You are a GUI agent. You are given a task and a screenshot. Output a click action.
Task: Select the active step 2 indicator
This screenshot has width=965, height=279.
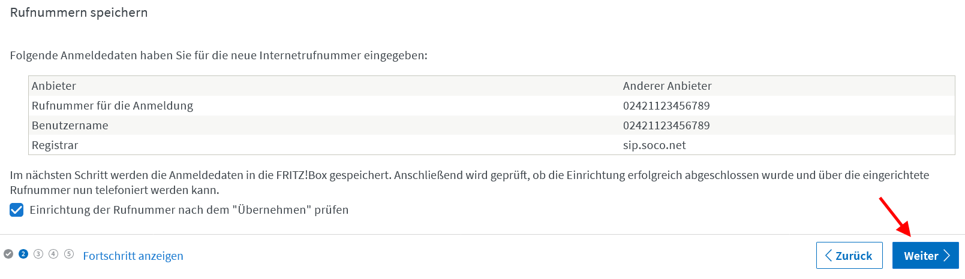pos(23,254)
